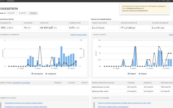The width and height of the screenshot is (173, 108).
Task: Click the 52.2 часа median value
Action: 148,87
